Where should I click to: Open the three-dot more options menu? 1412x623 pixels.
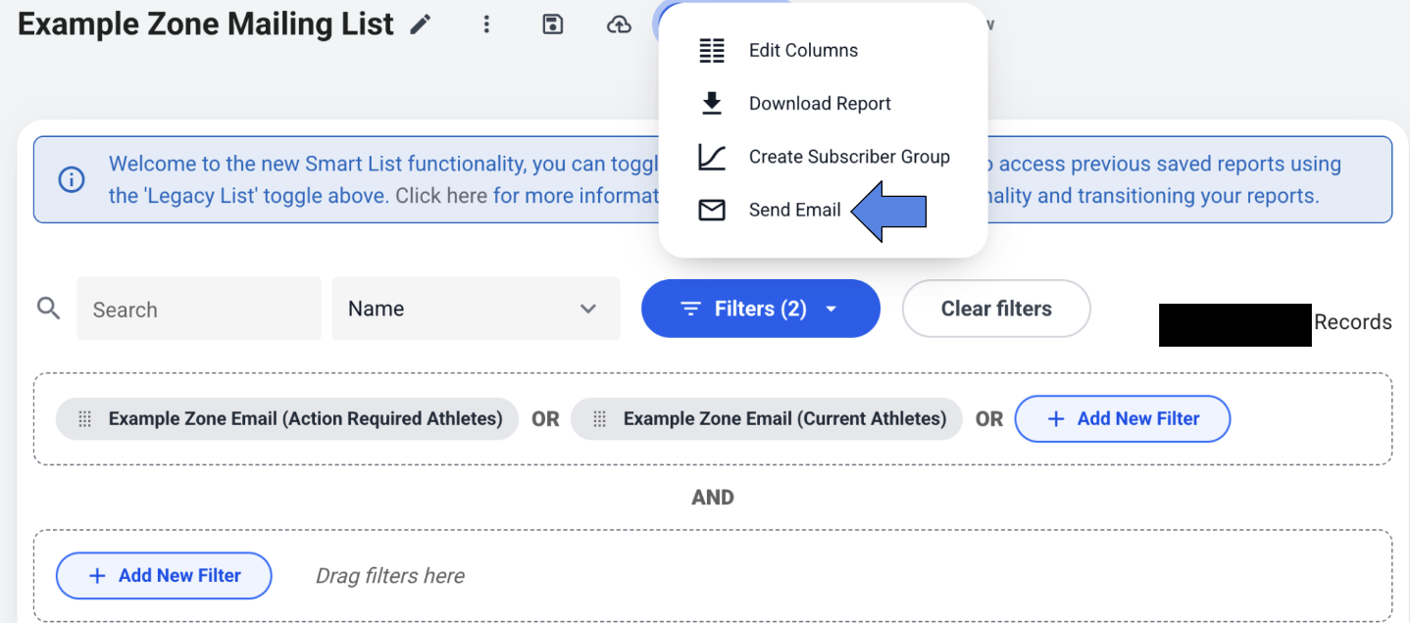[x=486, y=24]
